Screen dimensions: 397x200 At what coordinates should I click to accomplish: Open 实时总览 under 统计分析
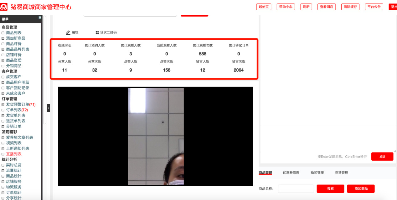[14, 165]
